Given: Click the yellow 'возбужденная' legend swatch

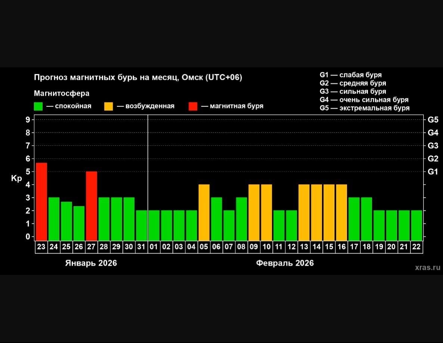Looking at the screenshot, I should [108, 106].
